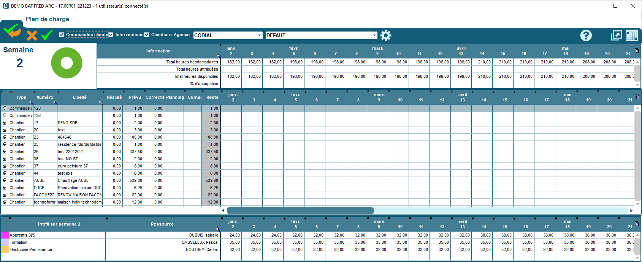
Task: Toggle the Chantiers checkbox
Action: (147, 35)
